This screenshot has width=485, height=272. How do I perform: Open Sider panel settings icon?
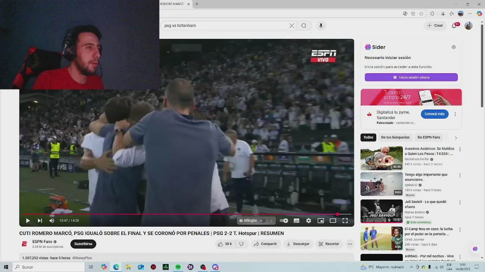pyautogui.click(x=454, y=47)
